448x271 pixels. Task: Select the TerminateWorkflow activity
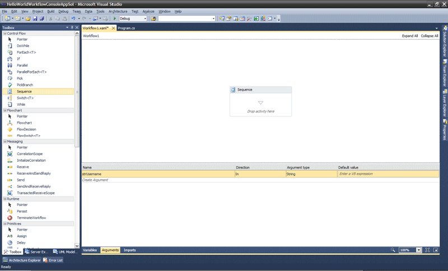coord(31,218)
